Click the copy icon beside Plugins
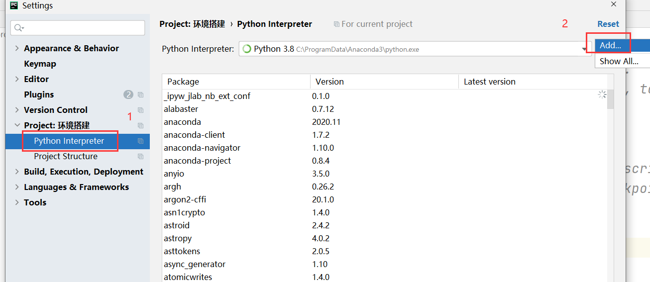Viewport: 650px width, 282px height. pos(140,94)
